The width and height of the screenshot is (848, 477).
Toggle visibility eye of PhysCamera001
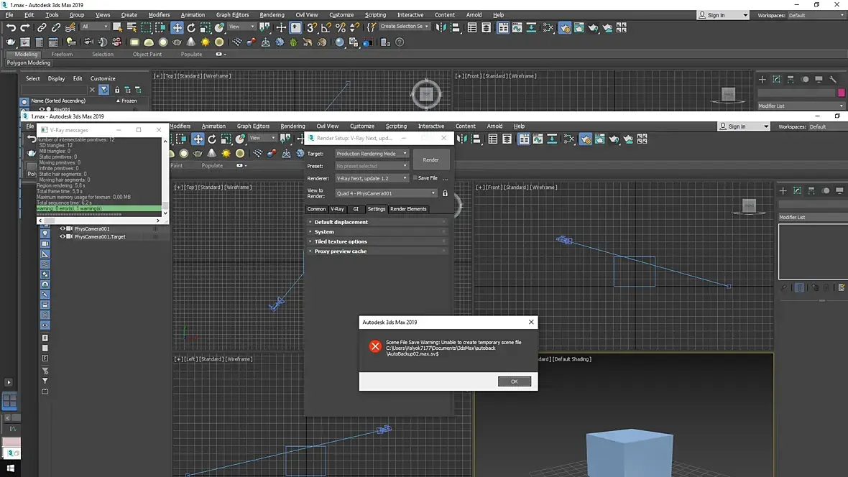click(x=63, y=228)
